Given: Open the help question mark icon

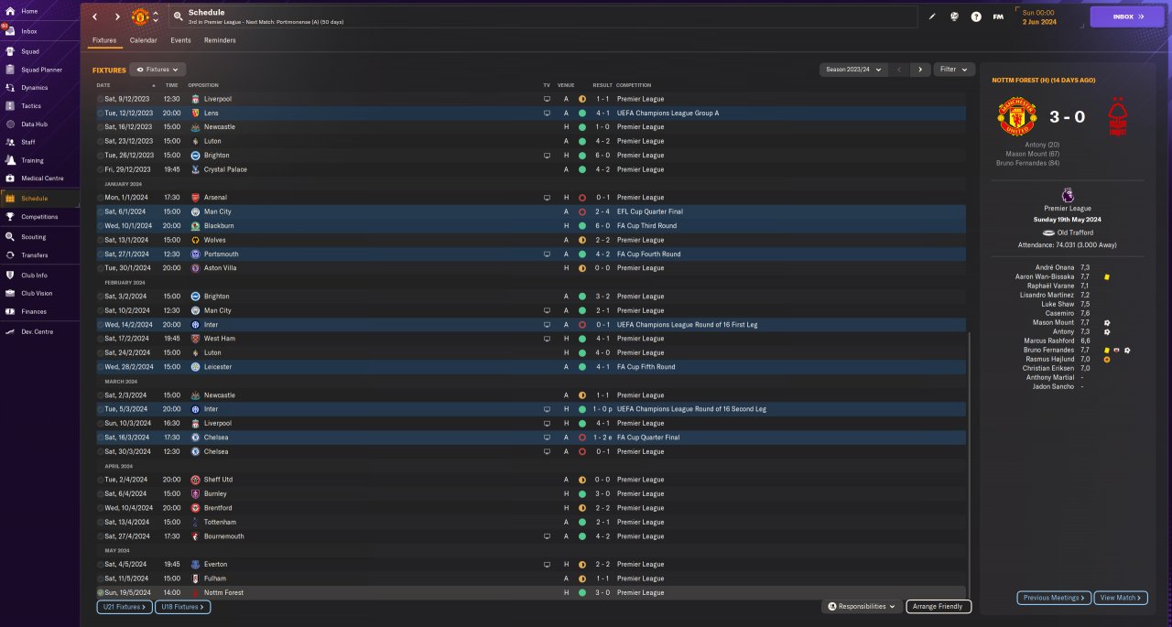Looking at the screenshot, I should (x=976, y=16).
